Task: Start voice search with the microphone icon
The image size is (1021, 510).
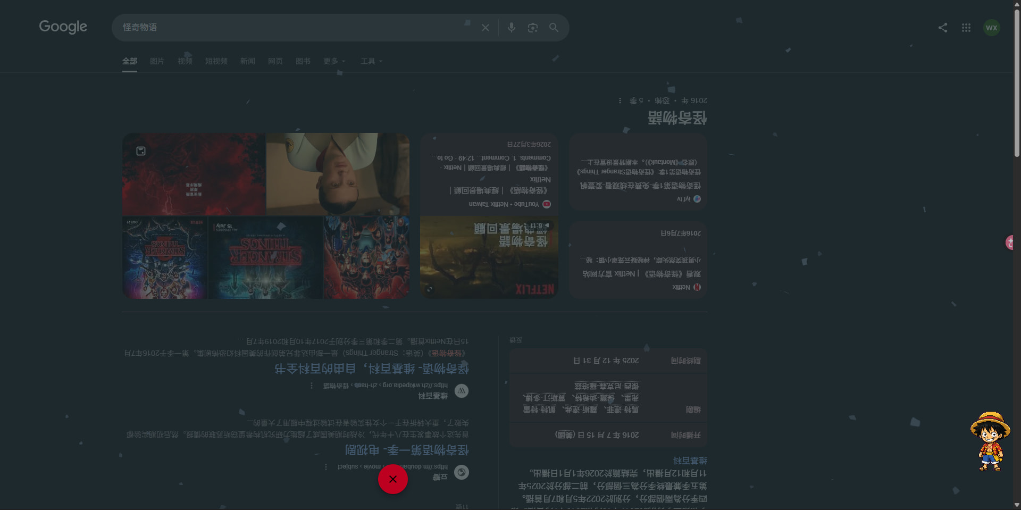Action: (511, 28)
